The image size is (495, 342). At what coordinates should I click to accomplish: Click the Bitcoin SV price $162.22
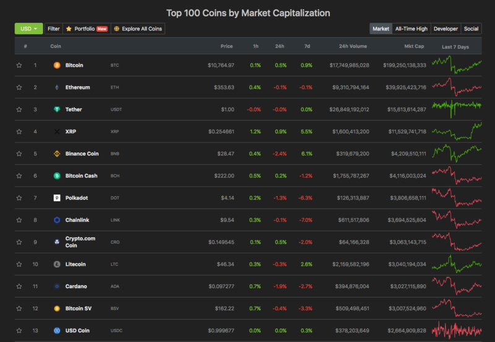[225, 309]
